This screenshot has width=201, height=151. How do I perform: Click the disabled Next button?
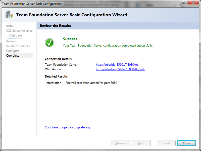pyautogui.click(x=141, y=143)
